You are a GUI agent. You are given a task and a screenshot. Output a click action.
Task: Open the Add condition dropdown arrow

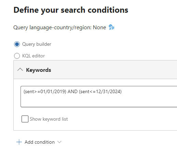point(59,142)
